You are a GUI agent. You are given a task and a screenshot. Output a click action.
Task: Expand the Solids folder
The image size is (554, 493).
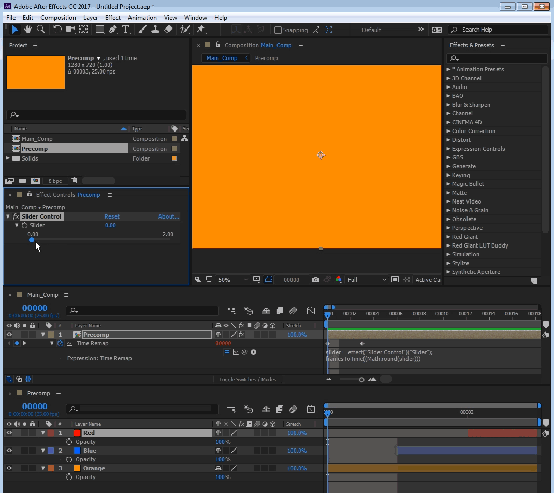pos(8,158)
